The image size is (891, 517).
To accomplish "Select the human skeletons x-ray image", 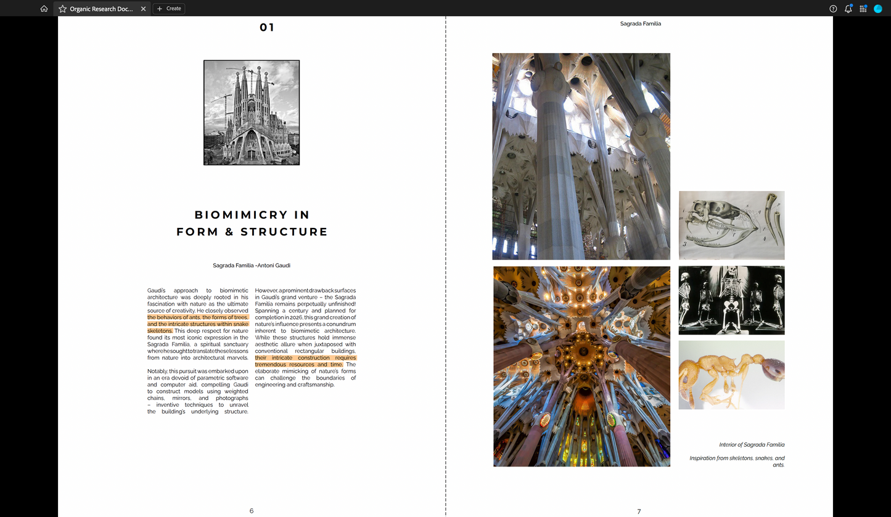I will pos(731,300).
